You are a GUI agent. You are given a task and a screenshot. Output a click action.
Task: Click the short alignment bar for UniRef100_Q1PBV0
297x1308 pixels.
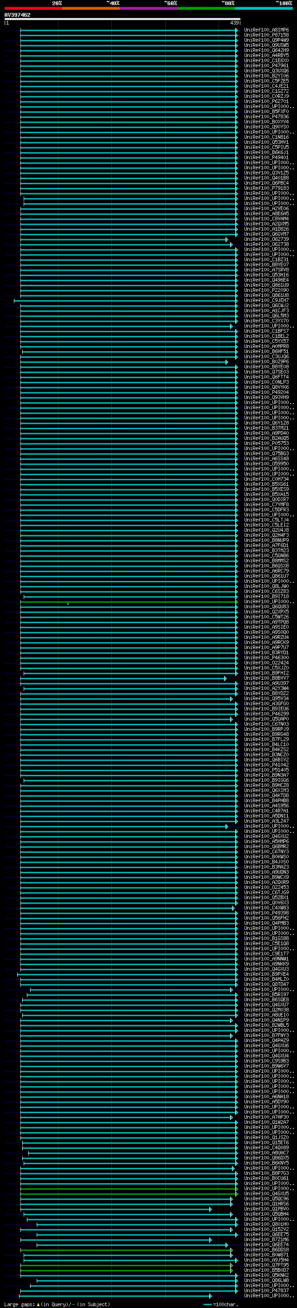coord(116,1210)
